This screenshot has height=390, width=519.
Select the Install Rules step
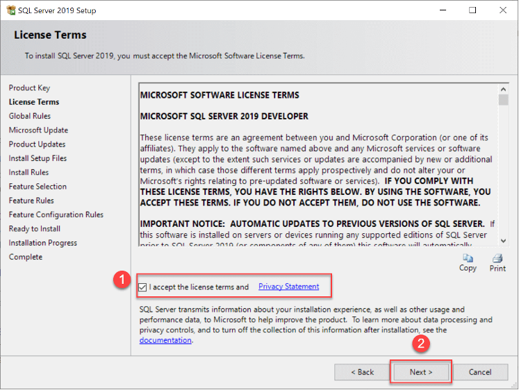28,173
